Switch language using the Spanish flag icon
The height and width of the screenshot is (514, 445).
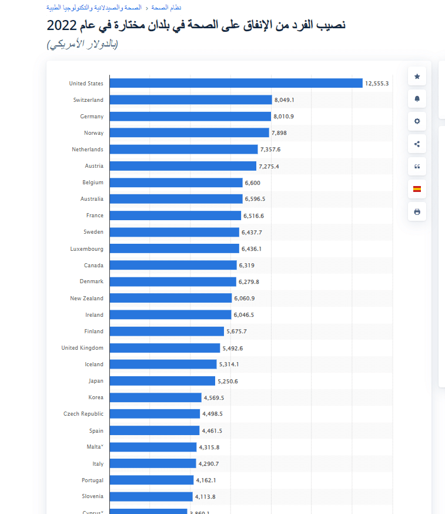pyautogui.click(x=417, y=189)
